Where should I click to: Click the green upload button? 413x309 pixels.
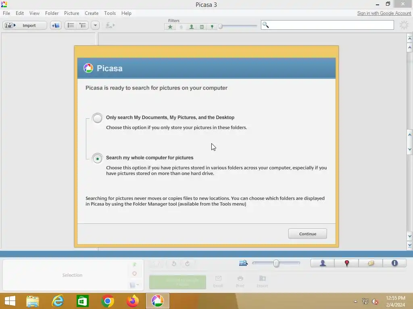pyautogui.click(x=177, y=282)
